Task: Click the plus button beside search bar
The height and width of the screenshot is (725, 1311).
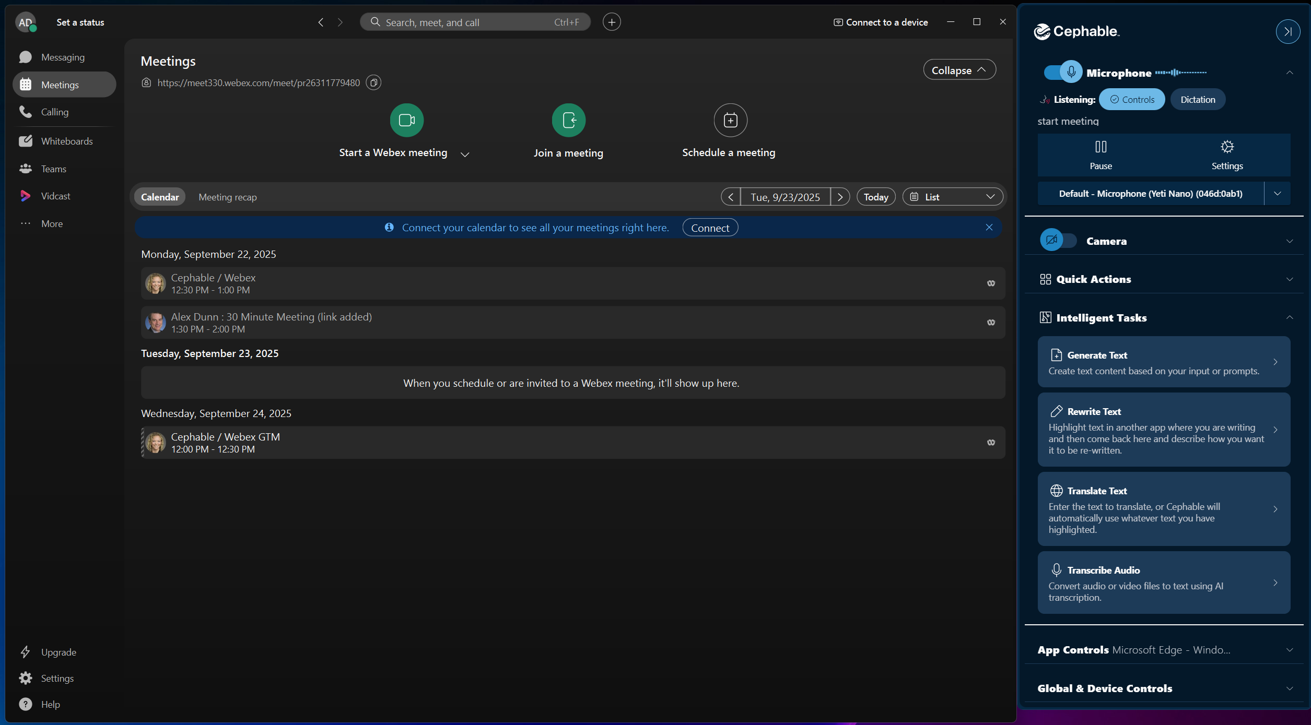Action: 612,22
